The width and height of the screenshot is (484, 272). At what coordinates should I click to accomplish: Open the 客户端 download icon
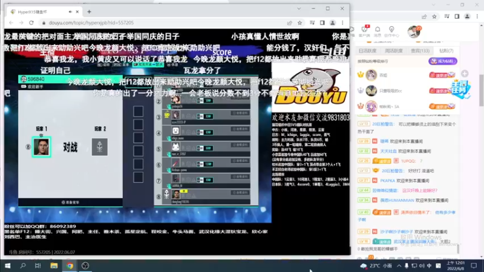click(x=364, y=31)
